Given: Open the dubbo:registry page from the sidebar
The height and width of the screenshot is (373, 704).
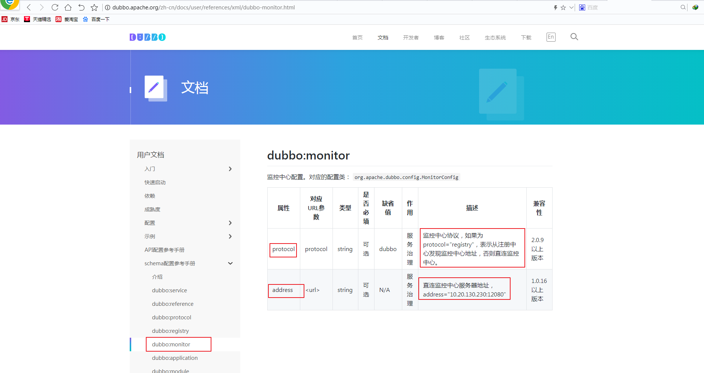Looking at the screenshot, I should pyautogui.click(x=170, y=331).
